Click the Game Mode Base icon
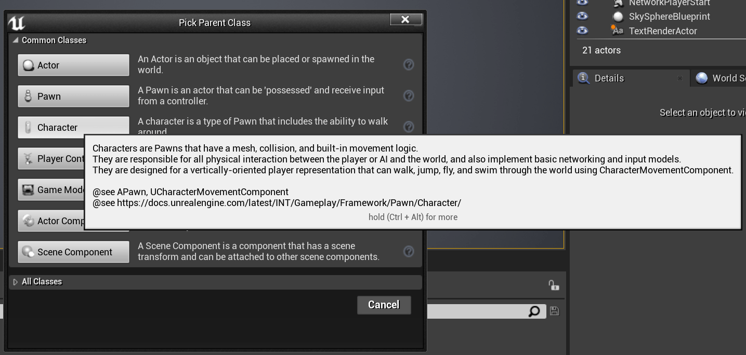The image size is (746, 355). pos(28,190)
